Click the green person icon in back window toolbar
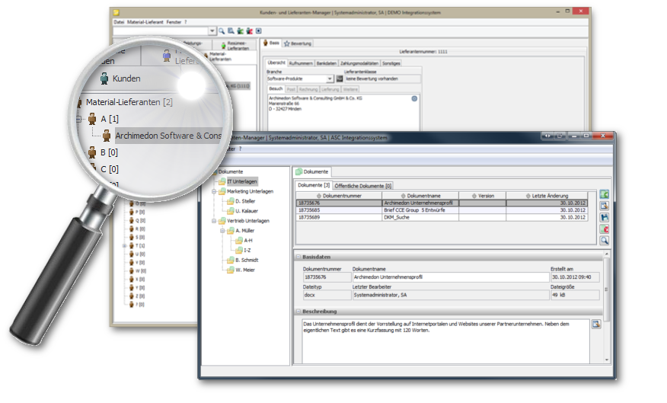 point(241,30)
